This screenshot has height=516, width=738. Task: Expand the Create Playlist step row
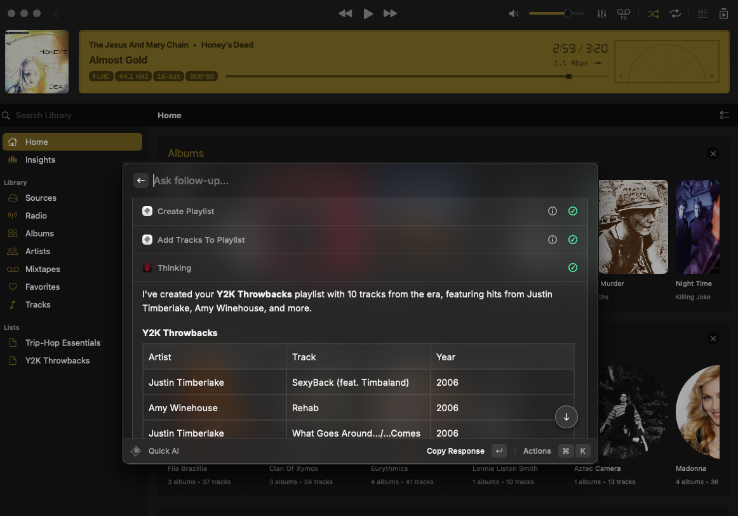[186, 211]
